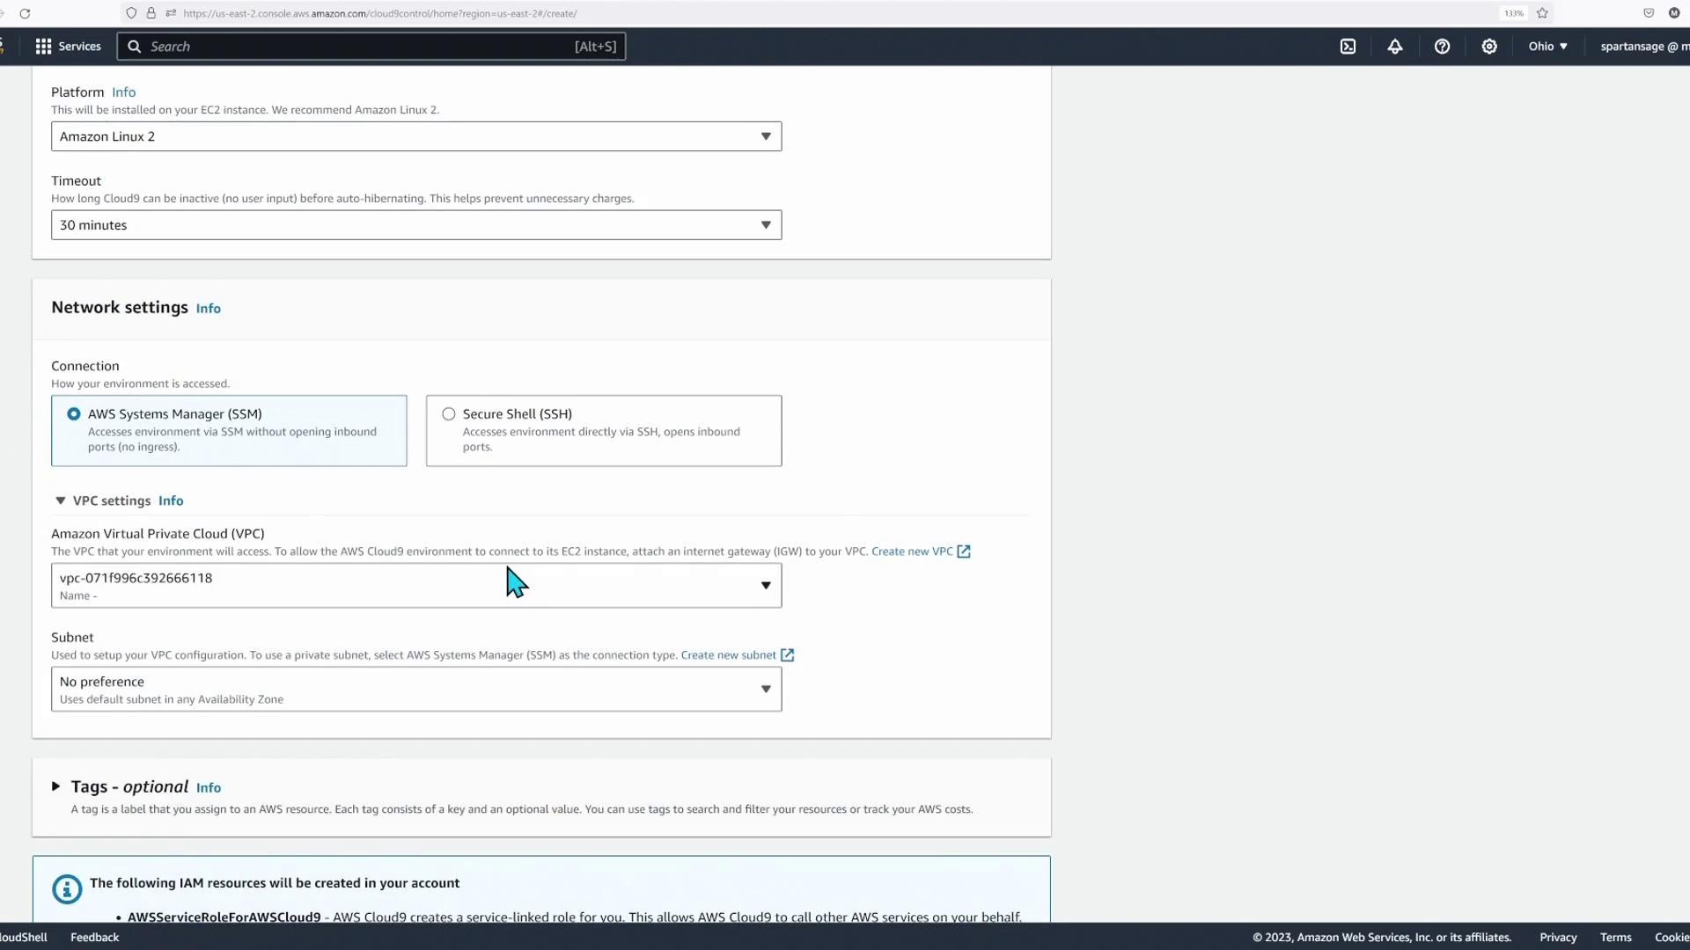Screen dimensions: 1690x950
Task: Open the help question mark icon
Action: point(1442,47)
